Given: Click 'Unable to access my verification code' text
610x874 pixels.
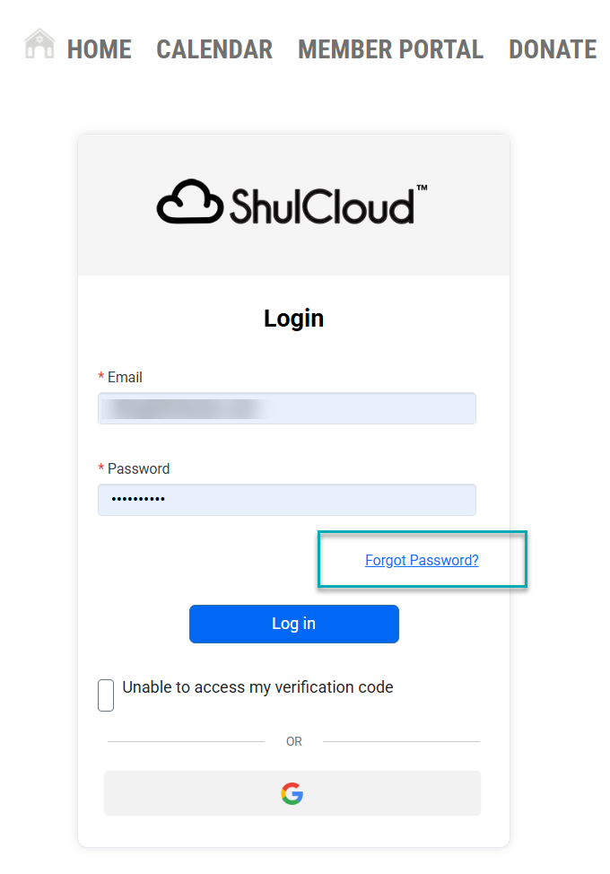Looking at the screenshot, I should [x=257, y=687].
